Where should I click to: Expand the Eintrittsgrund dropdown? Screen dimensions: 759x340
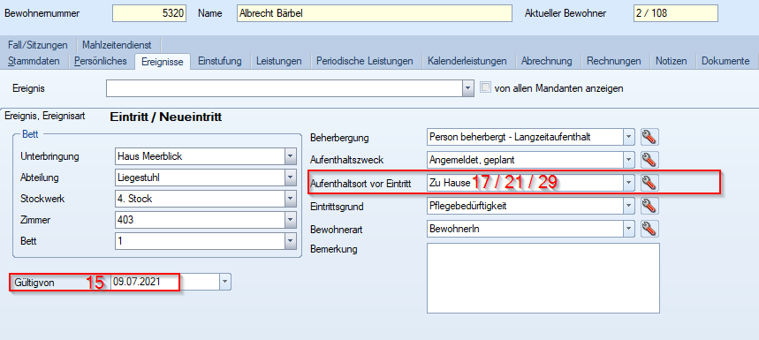pos(628,206)
